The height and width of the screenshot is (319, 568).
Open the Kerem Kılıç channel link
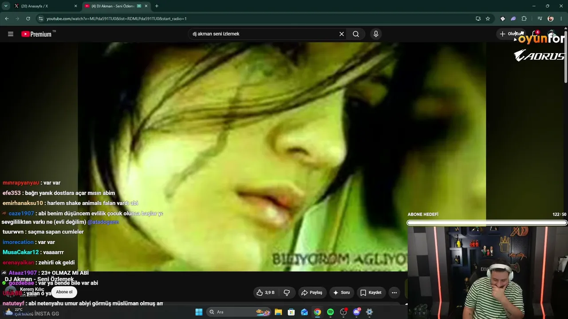[32, 289]
